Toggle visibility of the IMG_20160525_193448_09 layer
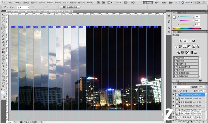 pyautogui.click(x=173, y=98)
